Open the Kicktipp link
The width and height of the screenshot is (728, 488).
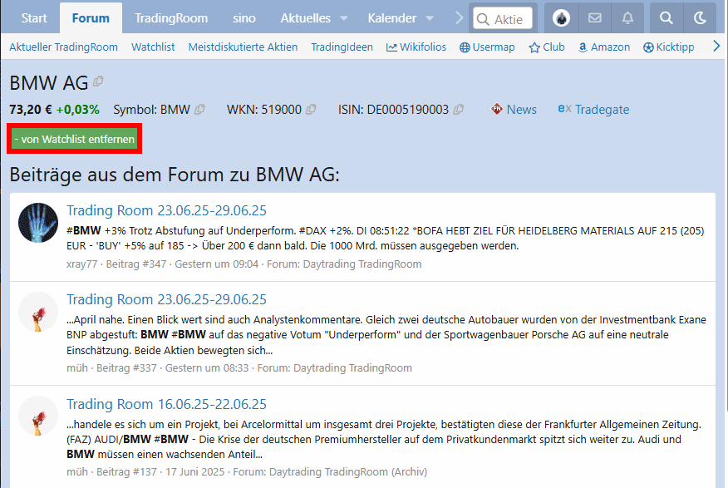point(668,47)
